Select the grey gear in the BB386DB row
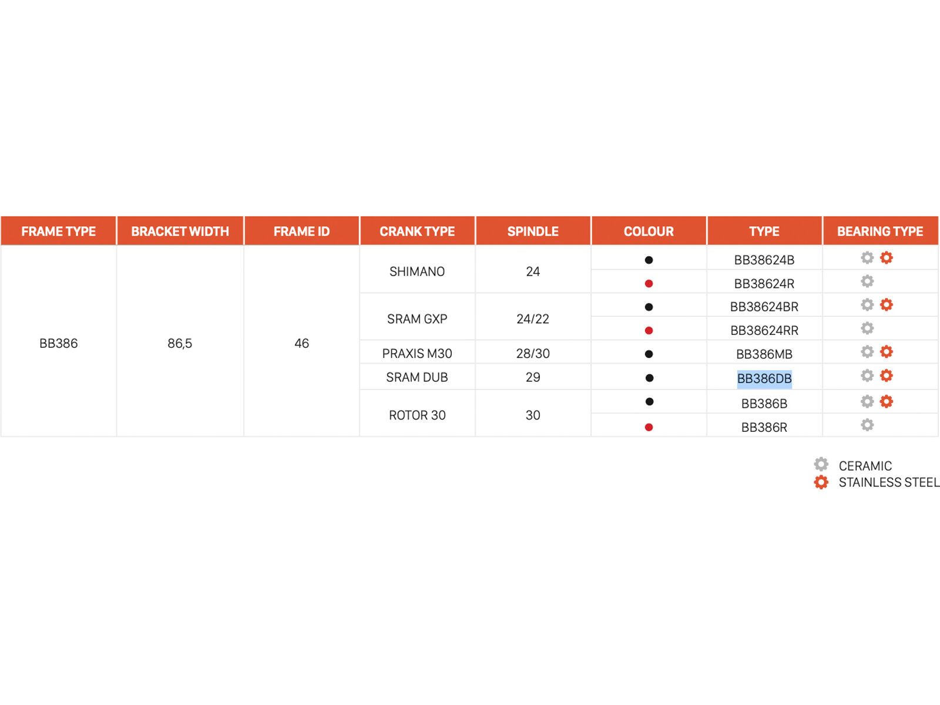 [x=867, y=375]
